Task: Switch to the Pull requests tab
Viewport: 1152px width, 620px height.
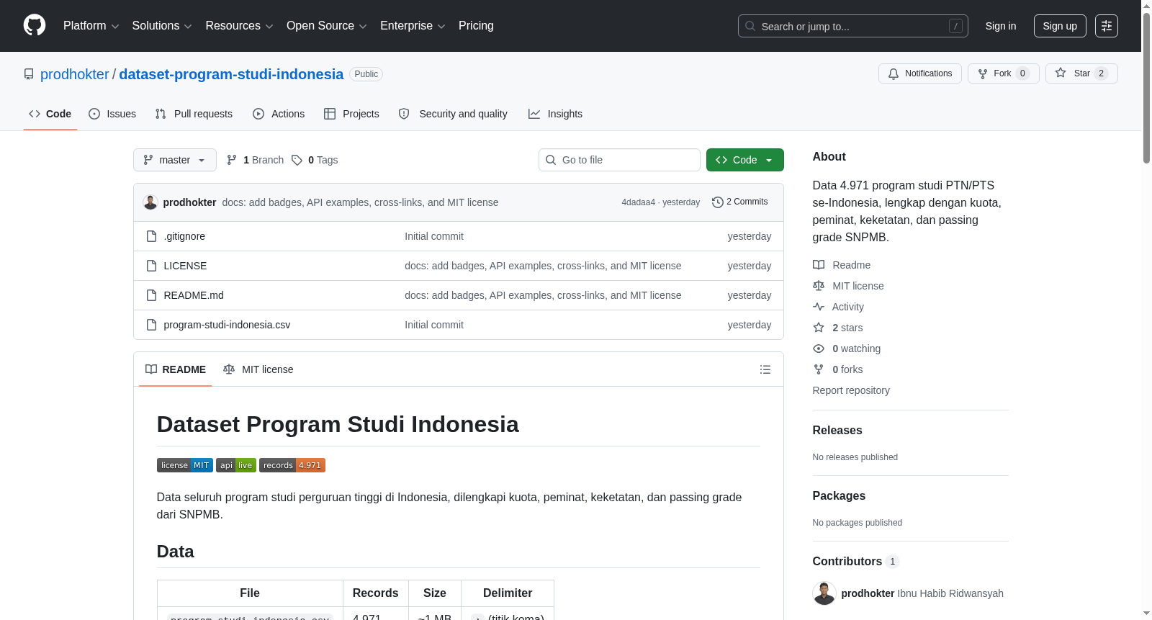Action: click(x=194, y=114)
